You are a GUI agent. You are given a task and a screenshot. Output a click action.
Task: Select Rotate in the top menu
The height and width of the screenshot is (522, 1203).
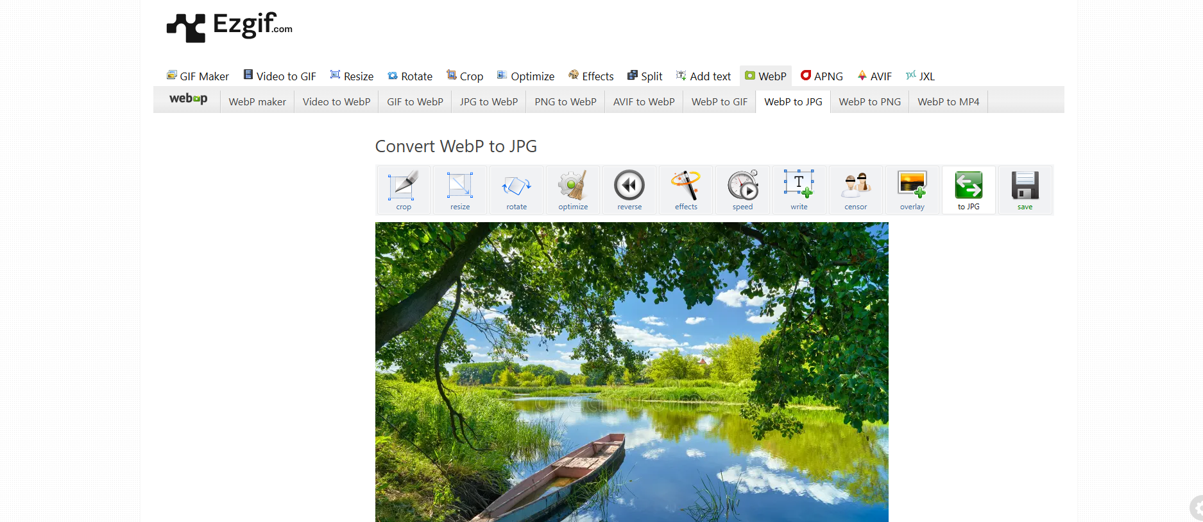coord(410,76)
